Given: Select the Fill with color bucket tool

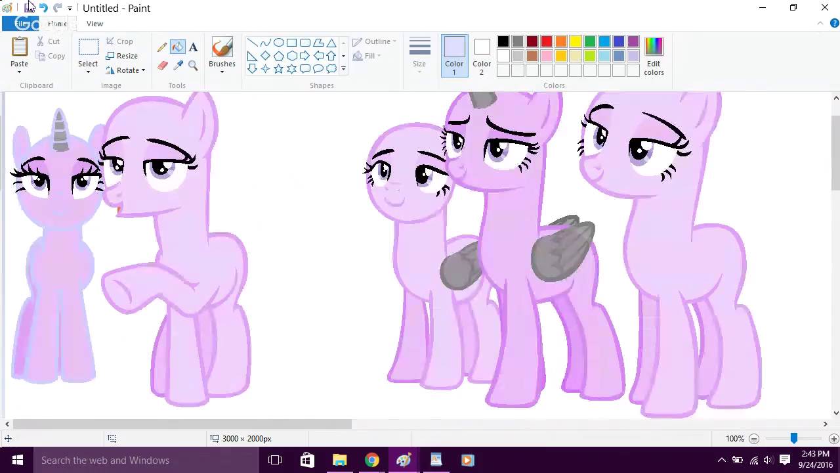Looking at the screenshot, I should 177,47.
